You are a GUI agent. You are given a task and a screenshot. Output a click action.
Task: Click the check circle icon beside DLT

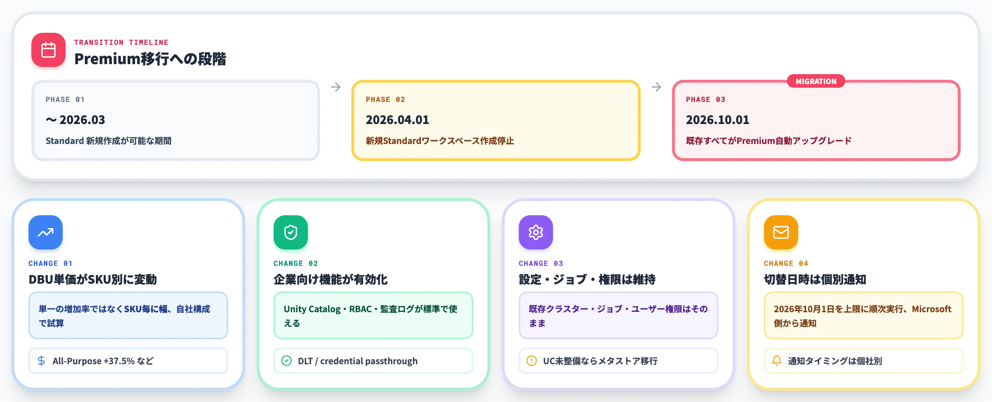286,361
